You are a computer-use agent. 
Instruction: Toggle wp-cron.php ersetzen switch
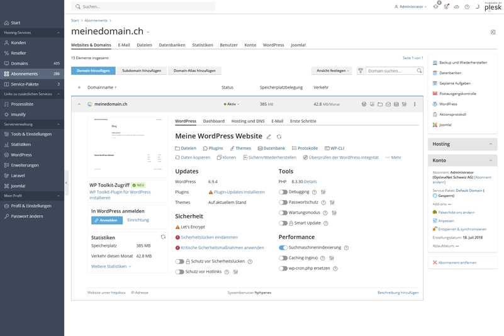click(x=283, y=269)
